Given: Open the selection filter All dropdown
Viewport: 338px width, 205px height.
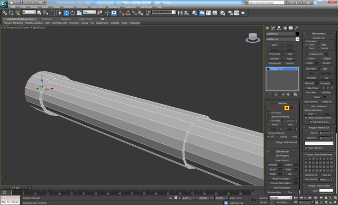Looking at the screenshot, I should [x=29, y=12].
